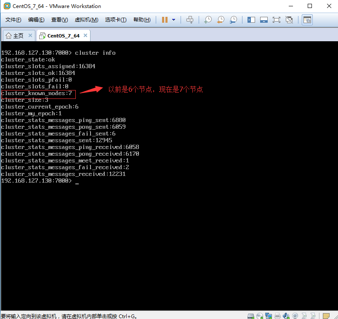Enter full screen mode
The image size is (338, 319).
(277, 20)
